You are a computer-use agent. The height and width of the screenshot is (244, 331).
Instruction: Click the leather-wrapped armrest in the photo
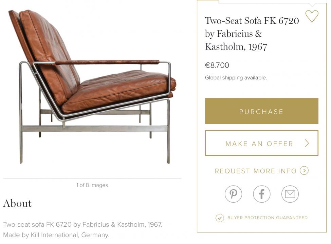click(107, 62)
